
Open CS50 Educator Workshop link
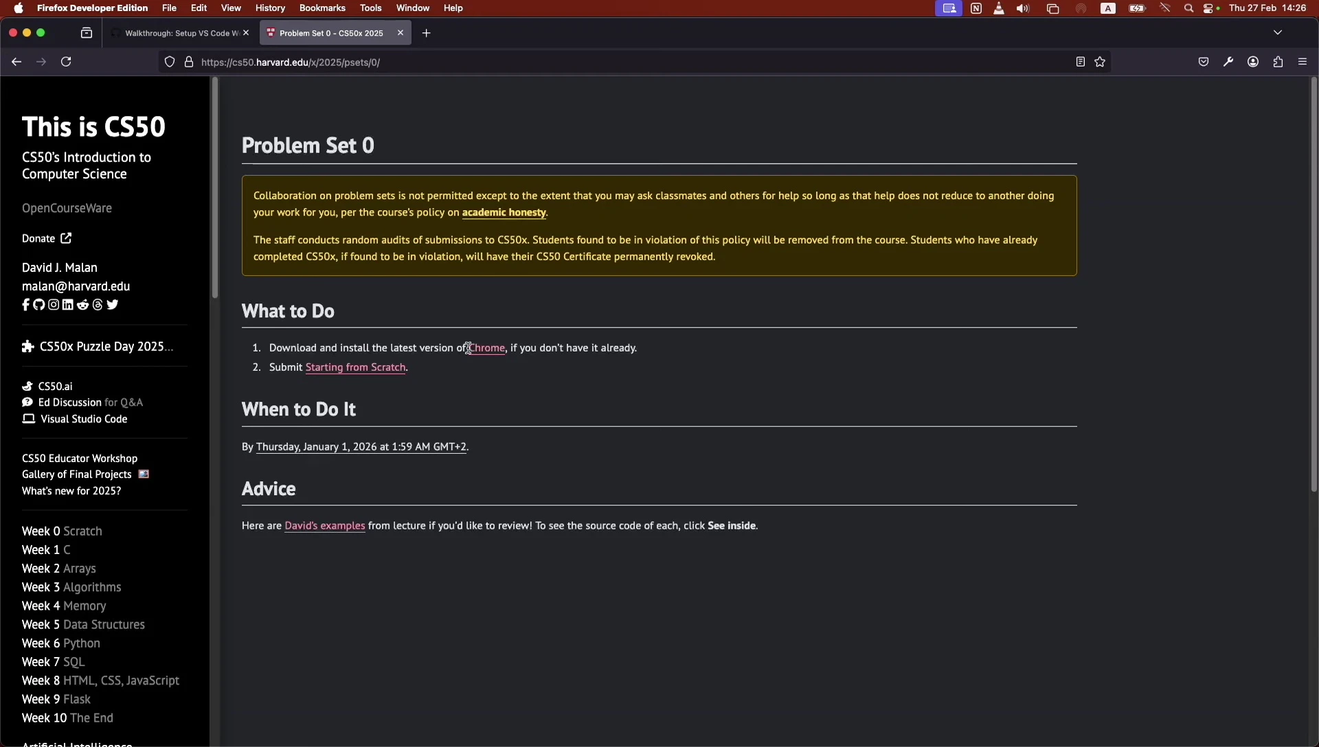80,459
